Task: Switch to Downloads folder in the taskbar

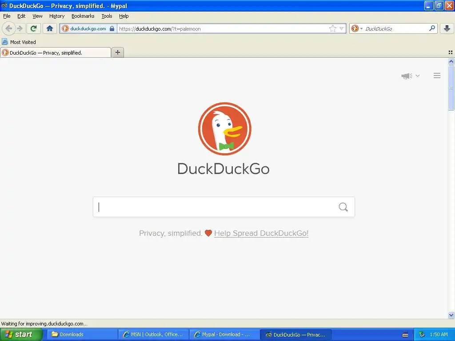Action: 82,334
